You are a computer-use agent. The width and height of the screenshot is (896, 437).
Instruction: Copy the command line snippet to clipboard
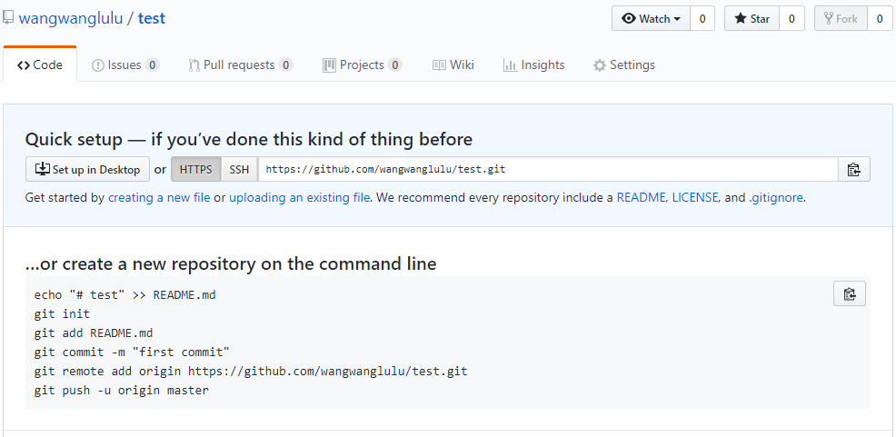849,293
